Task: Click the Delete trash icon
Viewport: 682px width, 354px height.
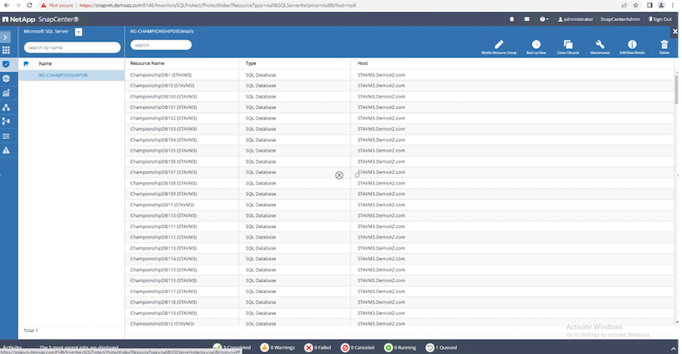Action: point(664,47)
